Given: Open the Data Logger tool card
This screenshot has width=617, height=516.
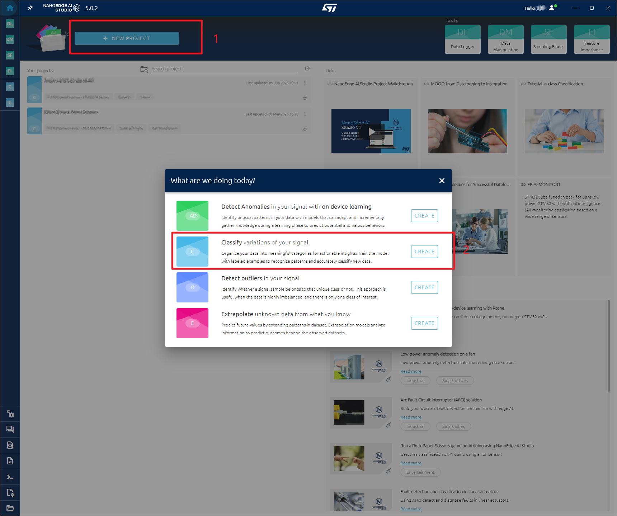Looking at the screenshot, I should [463, 39].
